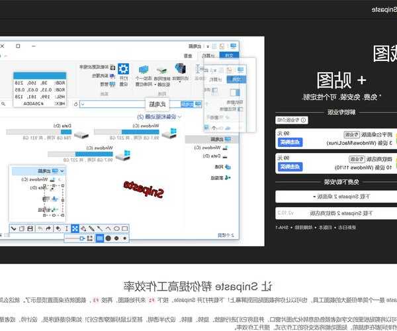Select the Rectangle tool in Snipaste toolbar
Image resolution: width=397 pixels, height=331 pixels.
click(124, 228)
